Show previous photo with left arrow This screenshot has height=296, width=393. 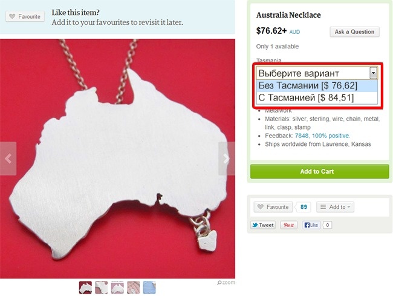pyautogui.click(x=8, y=159)
